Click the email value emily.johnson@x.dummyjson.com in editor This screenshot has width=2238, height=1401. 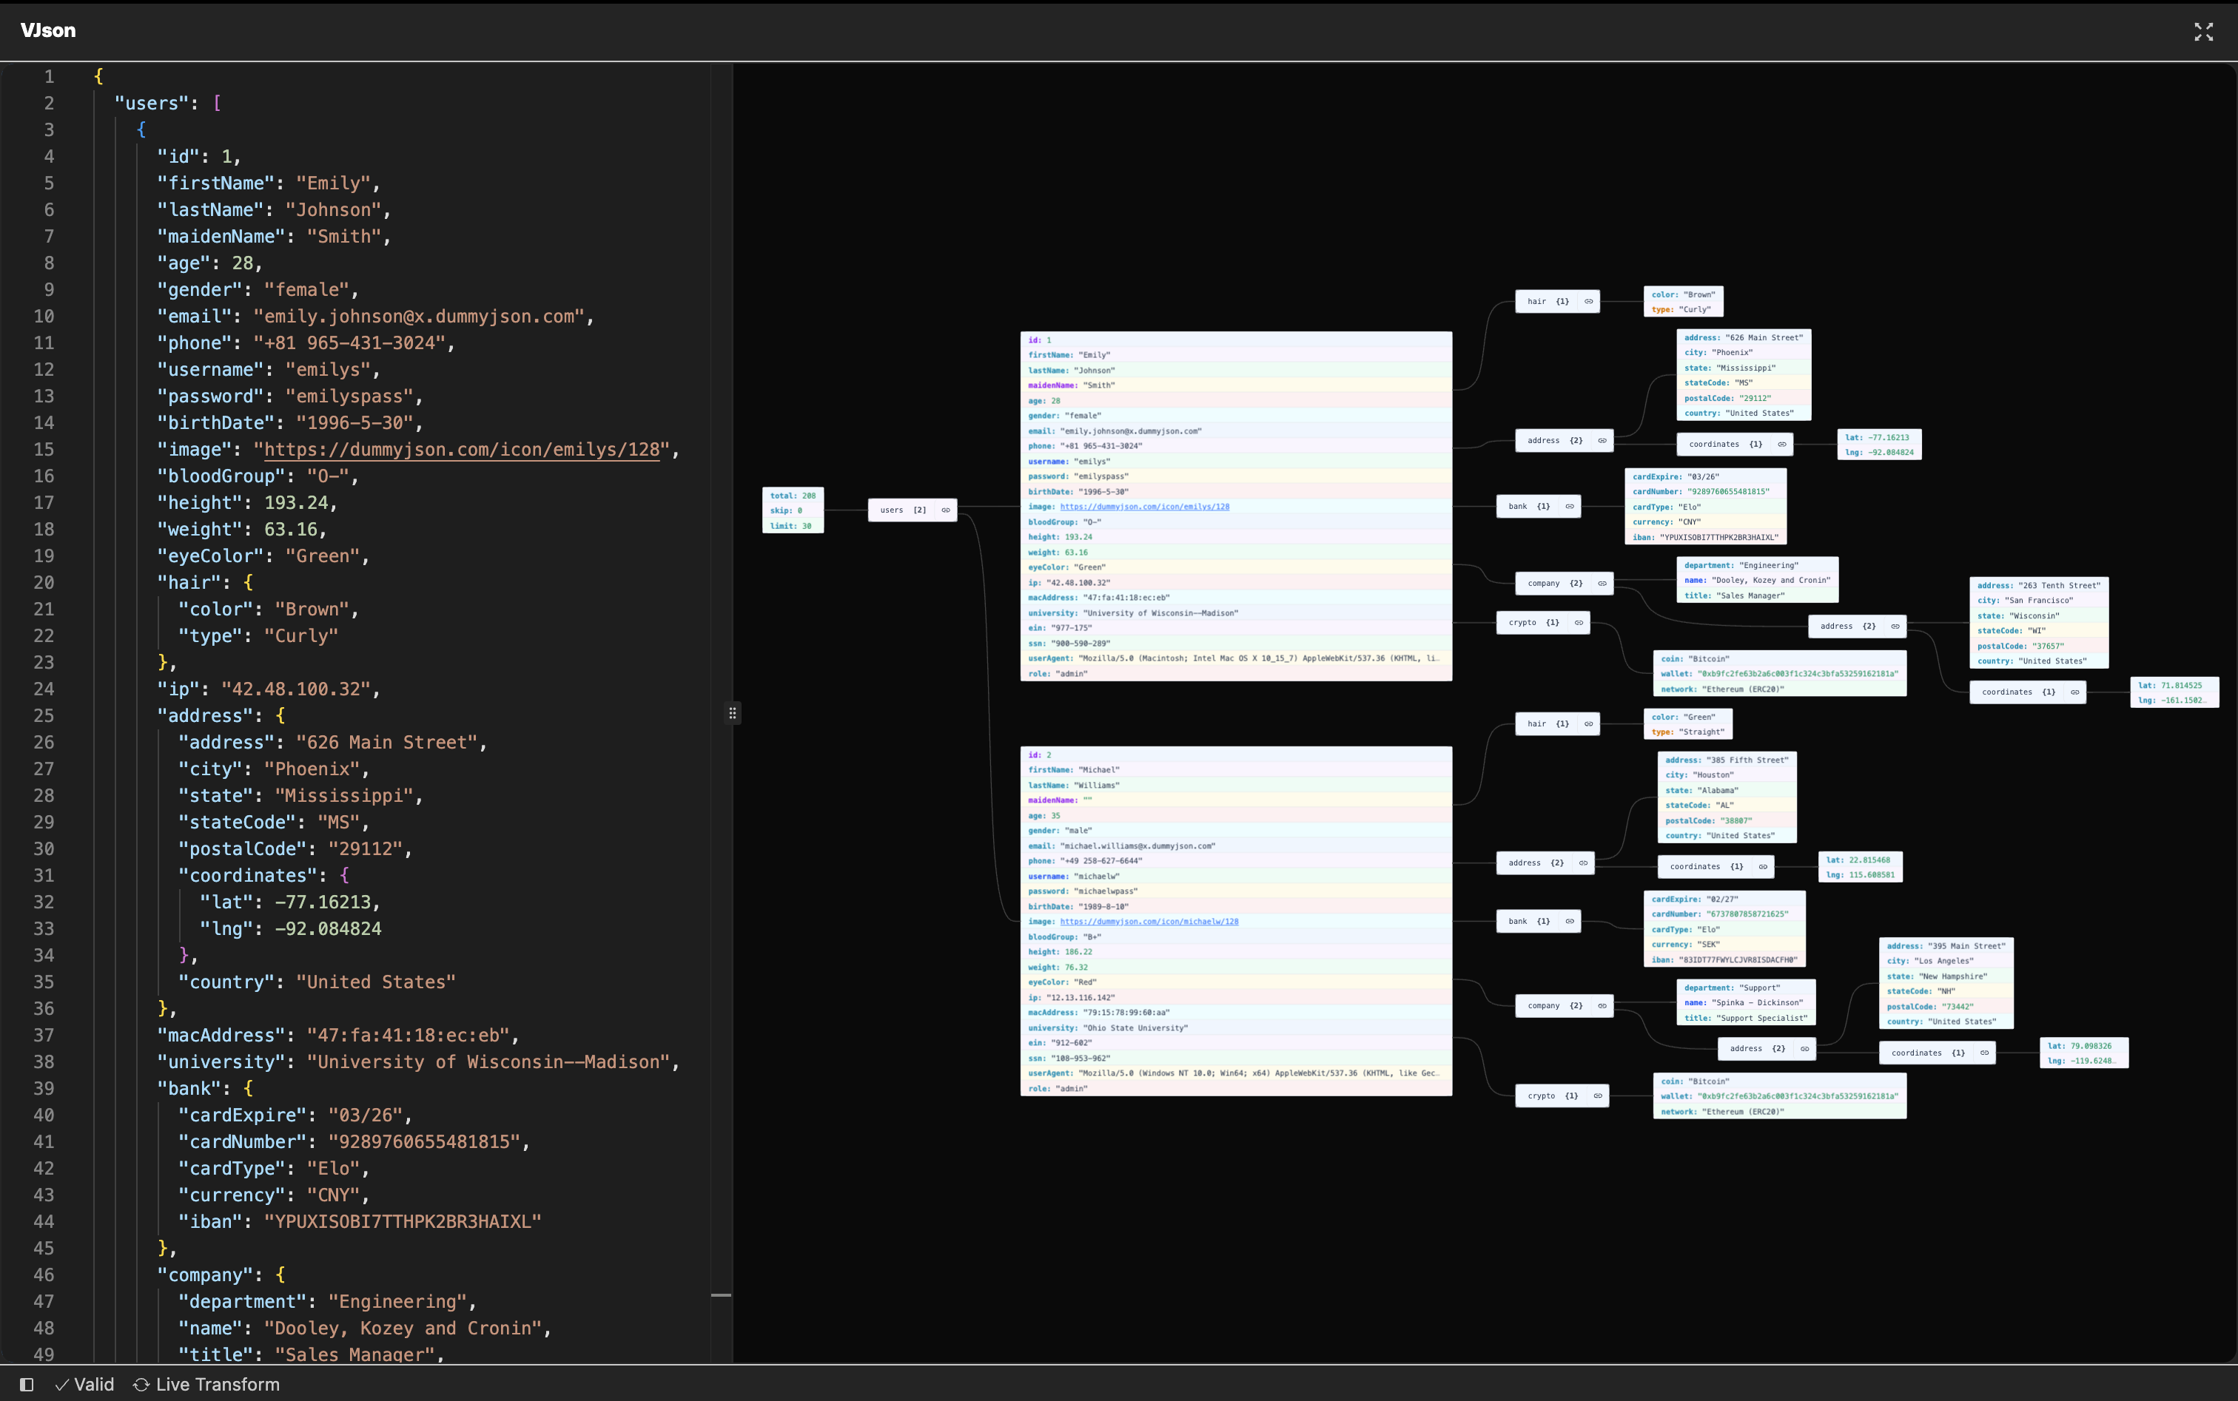(x=418, y=317)
